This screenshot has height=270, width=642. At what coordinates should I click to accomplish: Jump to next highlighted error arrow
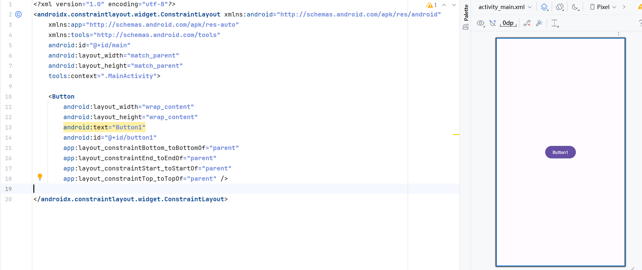click(454, 5)
